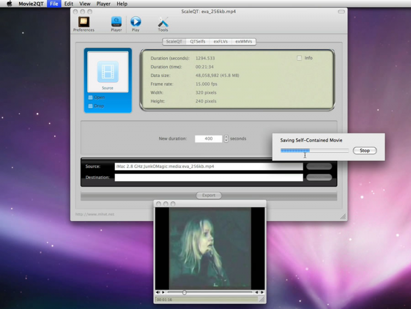Toggle the Open checkbox under Source
Image resolution: width=411 pixels, height=309 pixels.
point(90,97)
